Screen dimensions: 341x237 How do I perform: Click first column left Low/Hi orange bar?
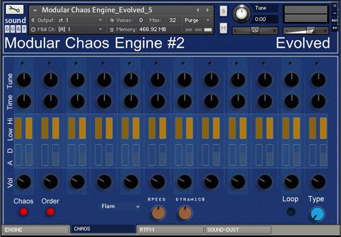click(x=18, y=128)
